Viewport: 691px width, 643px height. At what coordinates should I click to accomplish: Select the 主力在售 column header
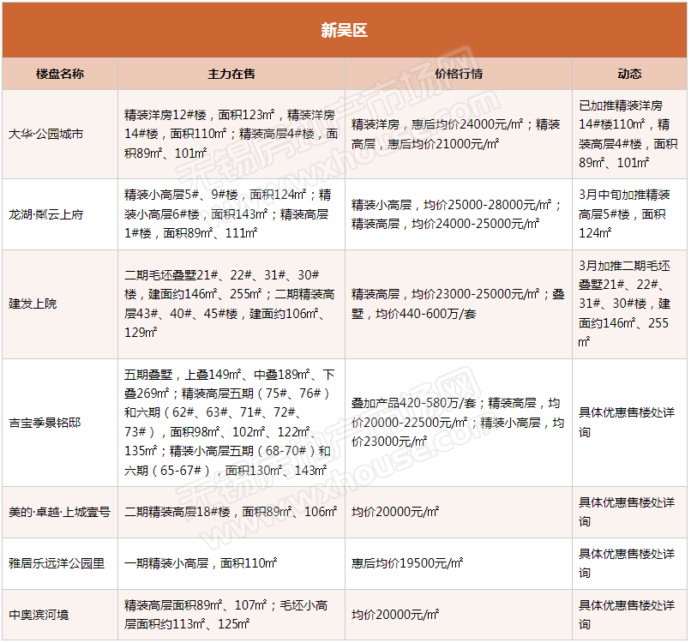coord(231,75)
